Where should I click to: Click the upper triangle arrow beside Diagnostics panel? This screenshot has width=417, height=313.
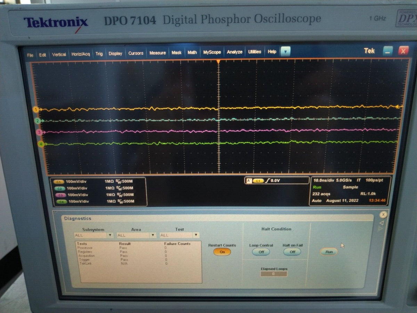(x=381, y=223)
